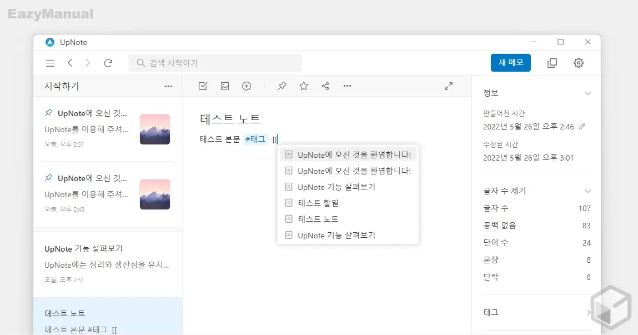Go back with the left arrow

tap(70, 63)
